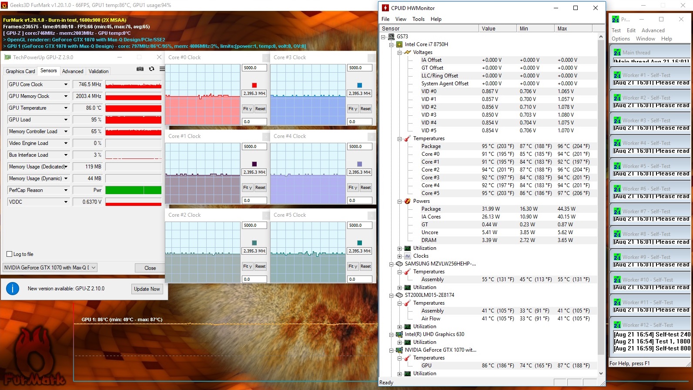Collapse the GS73 root node
This screenshot has height=390, width=693.
[383, 37]
